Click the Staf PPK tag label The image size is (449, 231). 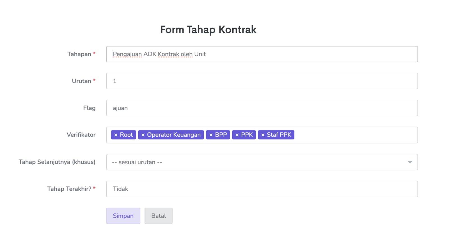(x=279, y=135)
